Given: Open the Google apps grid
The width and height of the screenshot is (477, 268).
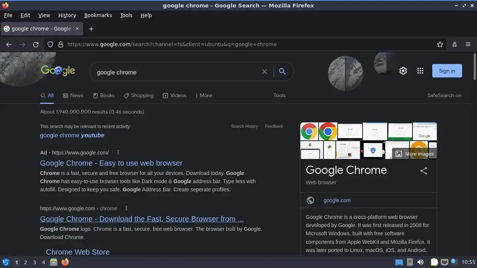Looking at the screenshot, I should [420, 71].
